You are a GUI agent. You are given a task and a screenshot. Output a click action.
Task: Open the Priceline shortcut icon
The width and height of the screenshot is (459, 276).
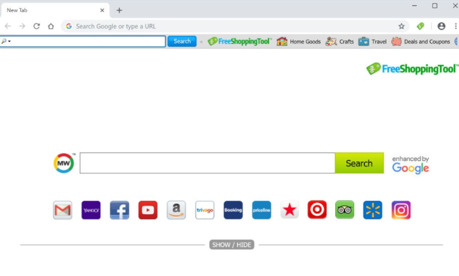click(262, 210)
